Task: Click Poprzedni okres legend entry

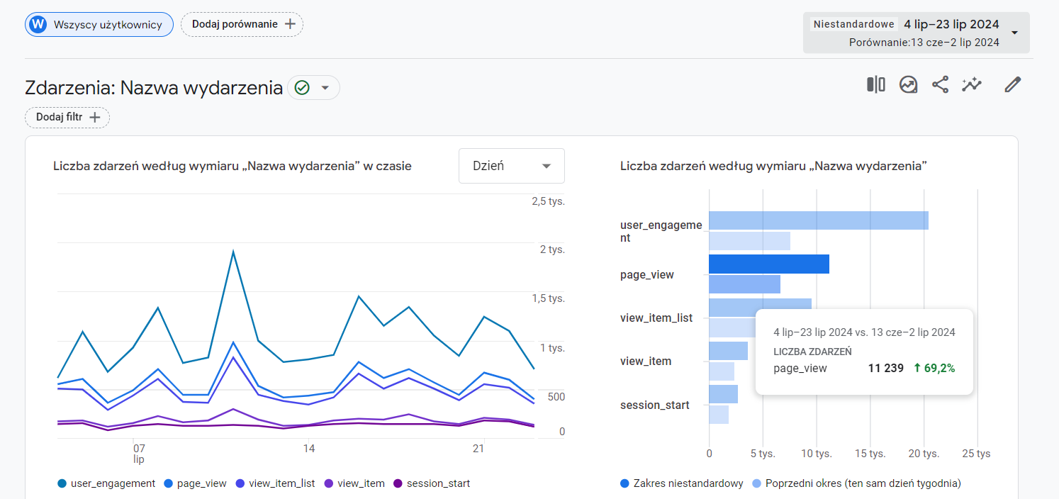Action: [x=856, y=483]
